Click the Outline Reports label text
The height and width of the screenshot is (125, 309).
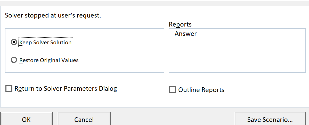(x=201, y=90)
